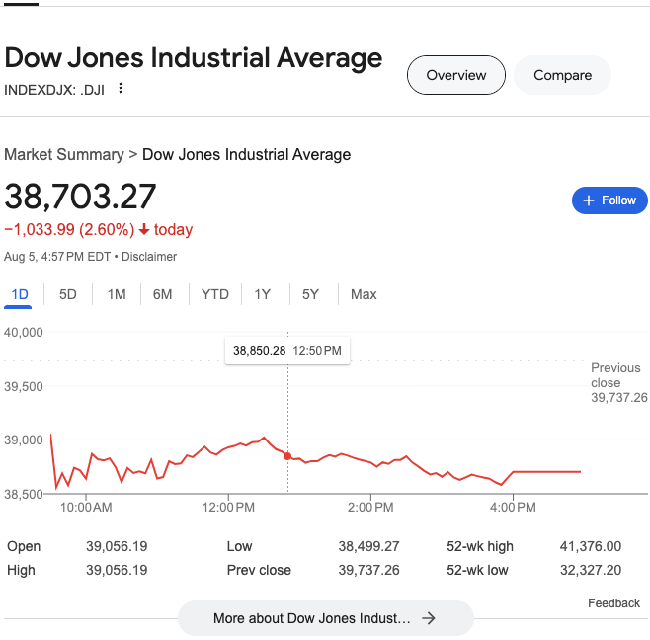
Task: Click the red data point on chart
Action: click(x=287, y=456)
